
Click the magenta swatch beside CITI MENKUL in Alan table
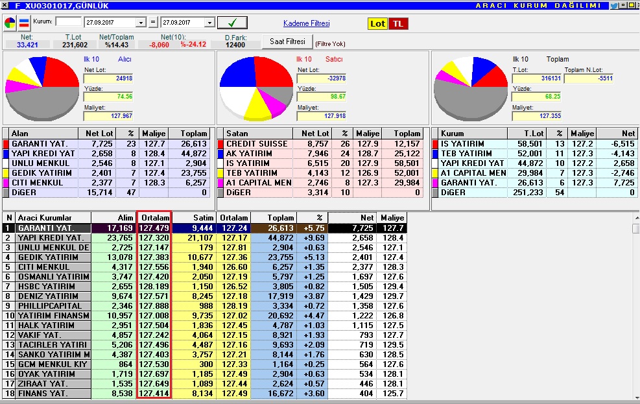pyautogui.click(x=6, y=183)
